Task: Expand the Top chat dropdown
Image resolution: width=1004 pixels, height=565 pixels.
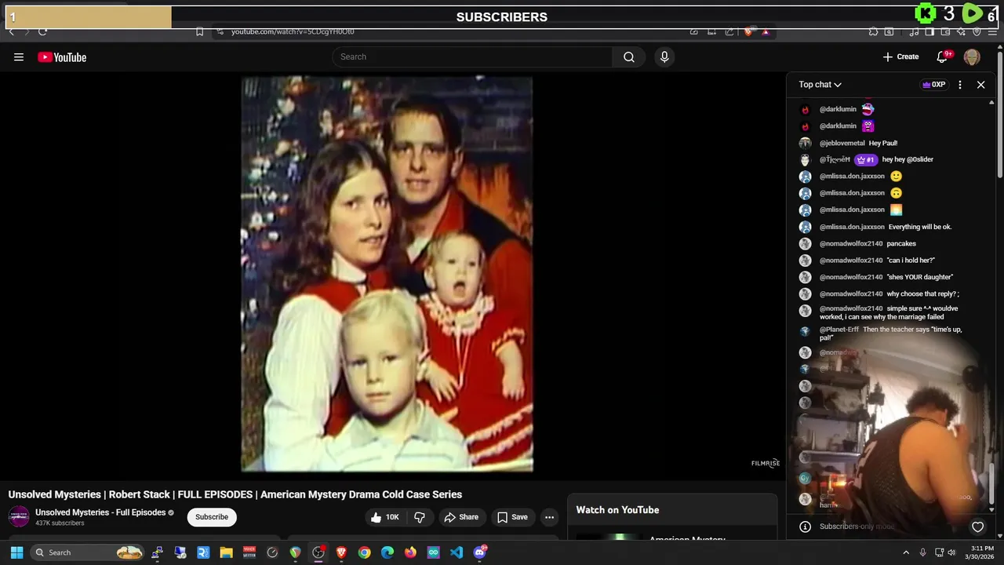Action: [820, 85]
